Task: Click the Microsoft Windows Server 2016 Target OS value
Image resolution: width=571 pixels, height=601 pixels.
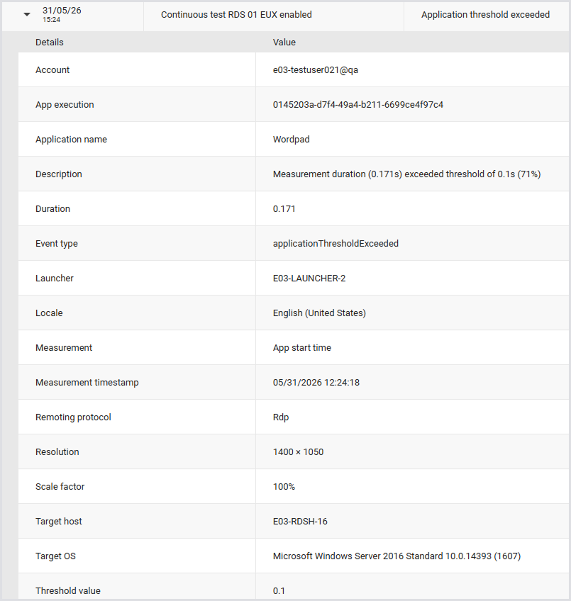Action: (x=397, y=556)
